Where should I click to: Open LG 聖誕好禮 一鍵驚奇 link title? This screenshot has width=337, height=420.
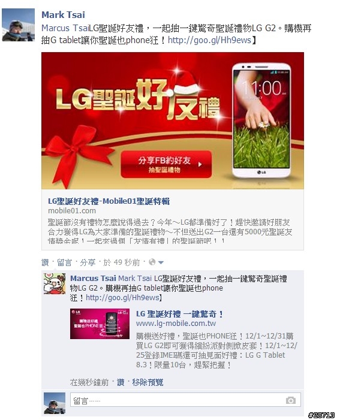[180, 314]
